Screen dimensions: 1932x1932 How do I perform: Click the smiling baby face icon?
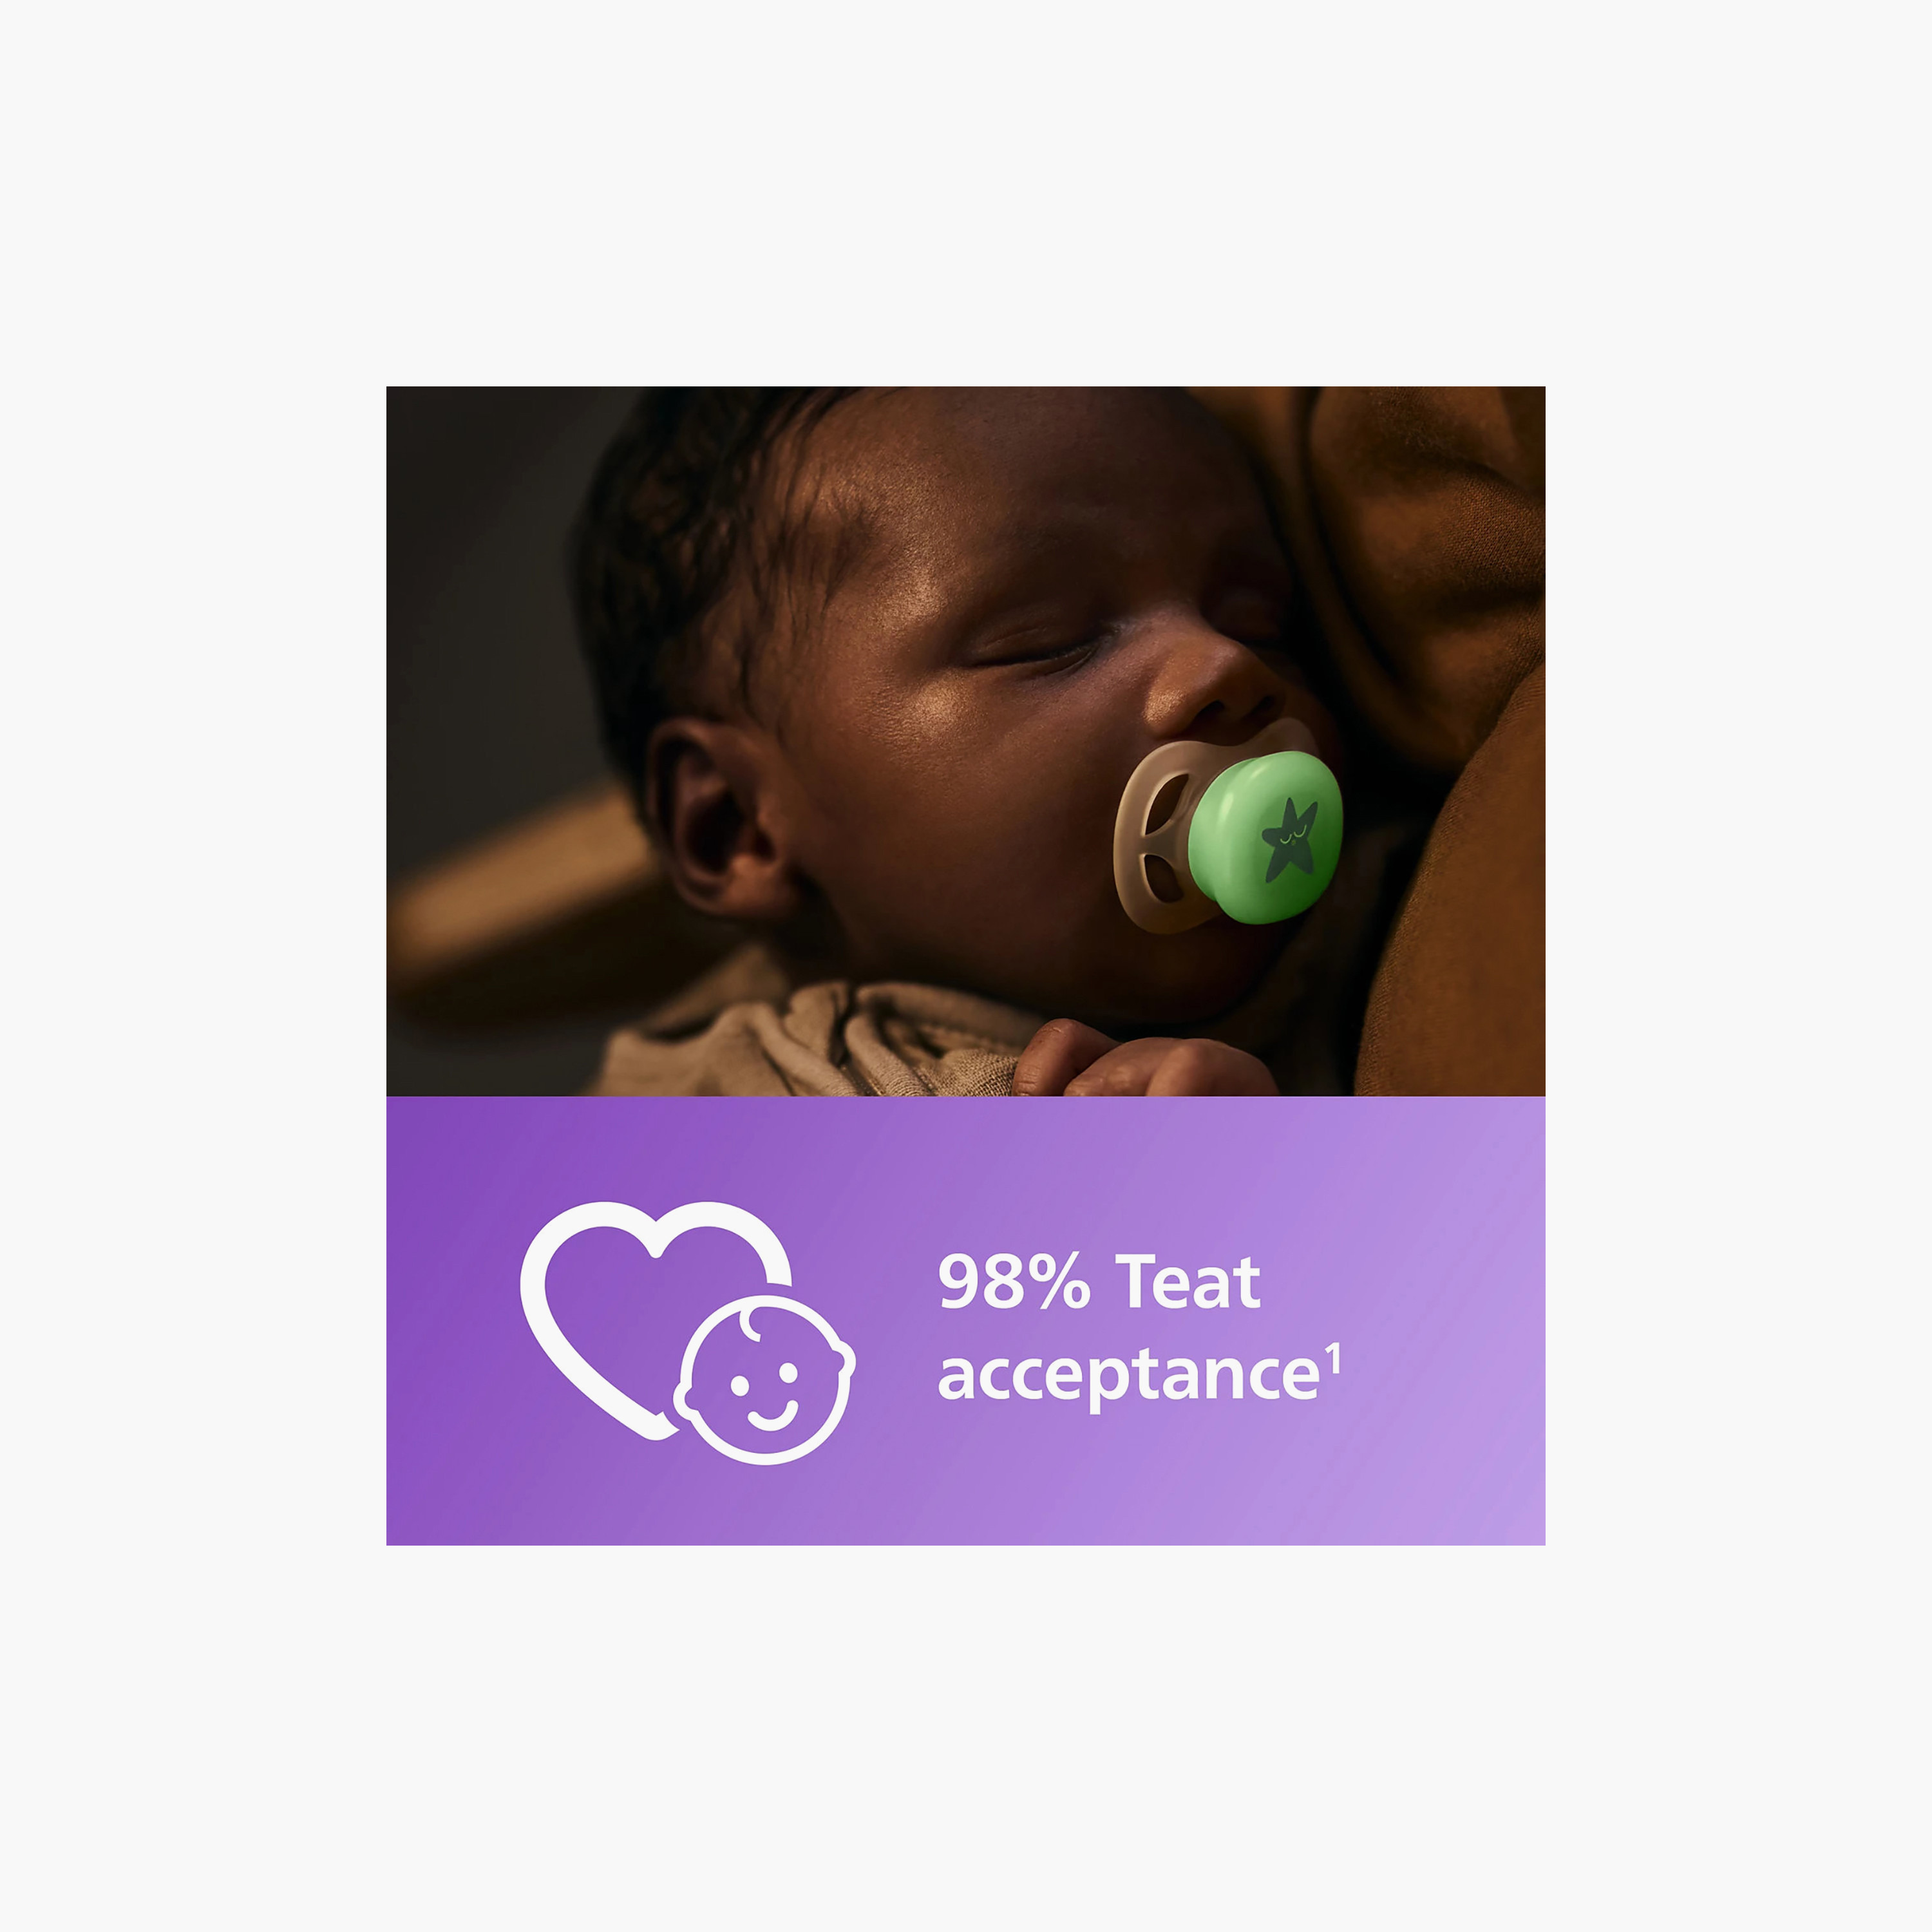pyautogui.click(x=765, y=1380)
